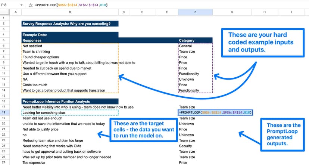Select the column G header
The height and width of the screenshot is (165, 309).
click(231, 12)
